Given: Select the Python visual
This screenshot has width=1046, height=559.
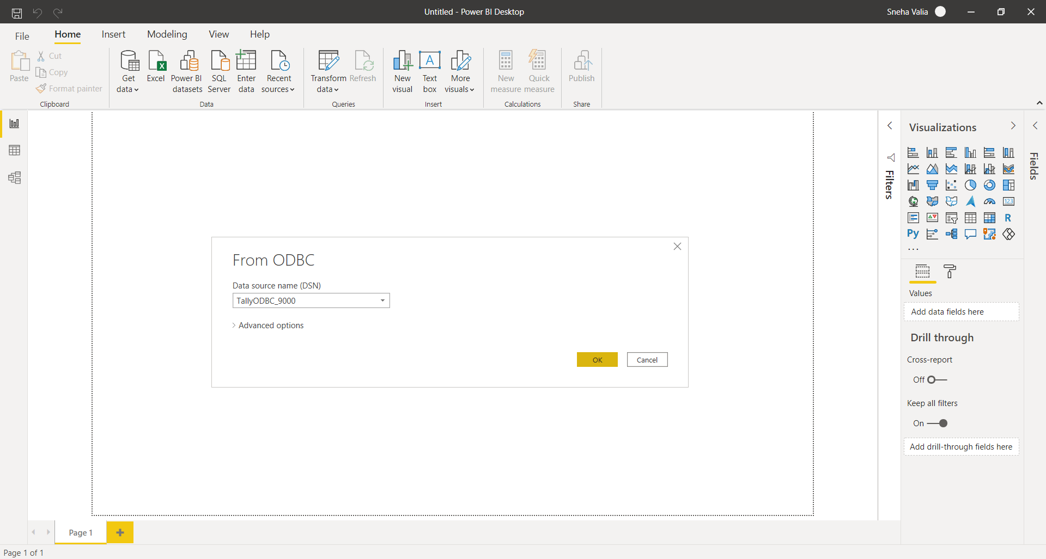Looking at the screenshot, I should (913, 235).
